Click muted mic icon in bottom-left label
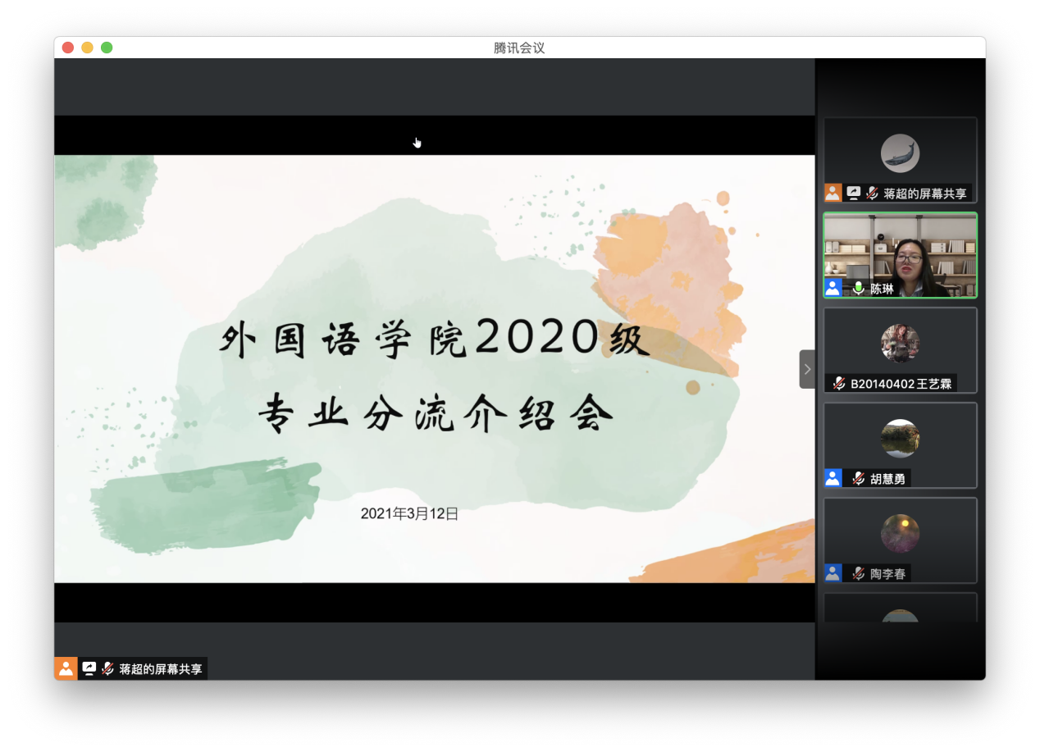1040x752 pixels. (107, 668)
